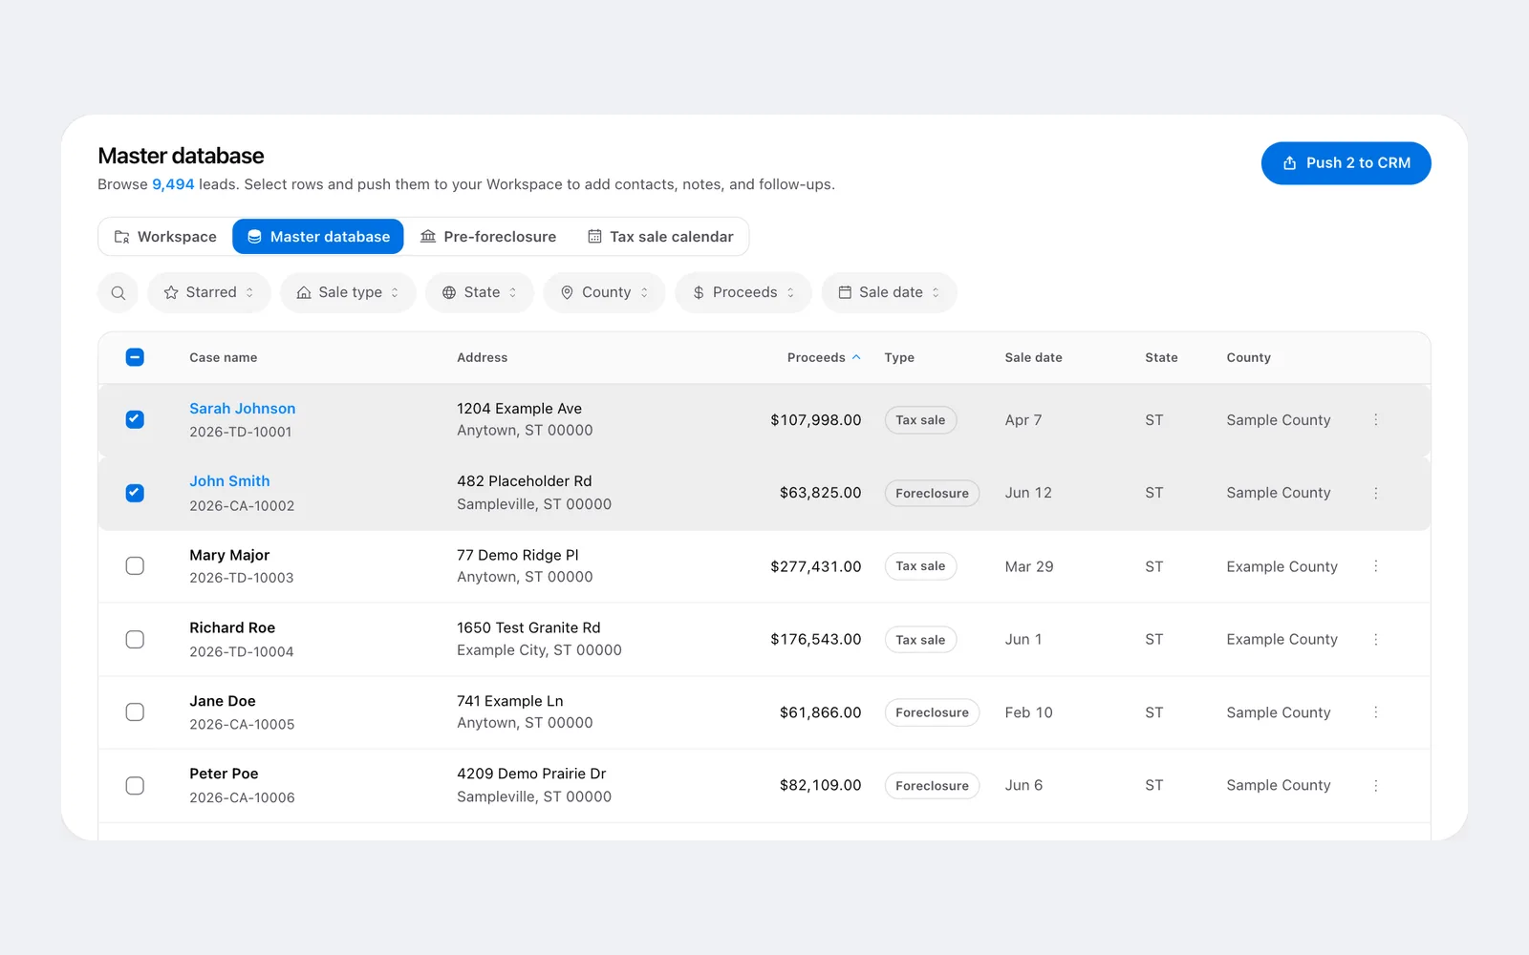The height and width of the screenshot is (955, 1529).
Task: Open the Sarah Johnson case link
Action: [243, 409]
